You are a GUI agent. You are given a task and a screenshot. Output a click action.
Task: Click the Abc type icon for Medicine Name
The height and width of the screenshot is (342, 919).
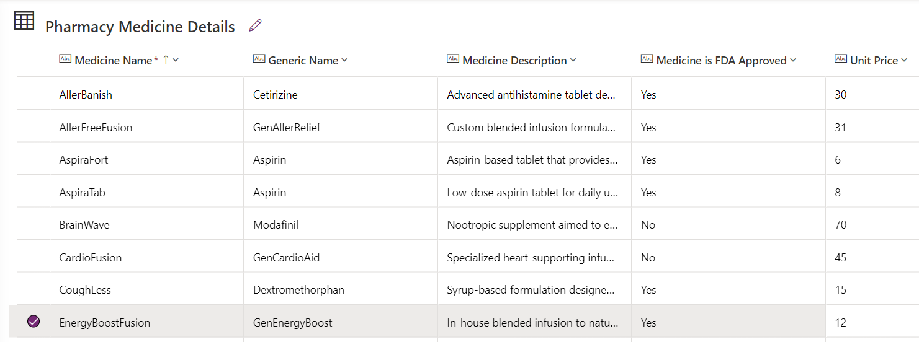pos(66,59)
